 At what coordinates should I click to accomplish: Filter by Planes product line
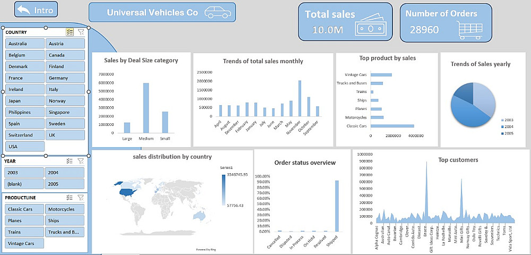(24, 221)
